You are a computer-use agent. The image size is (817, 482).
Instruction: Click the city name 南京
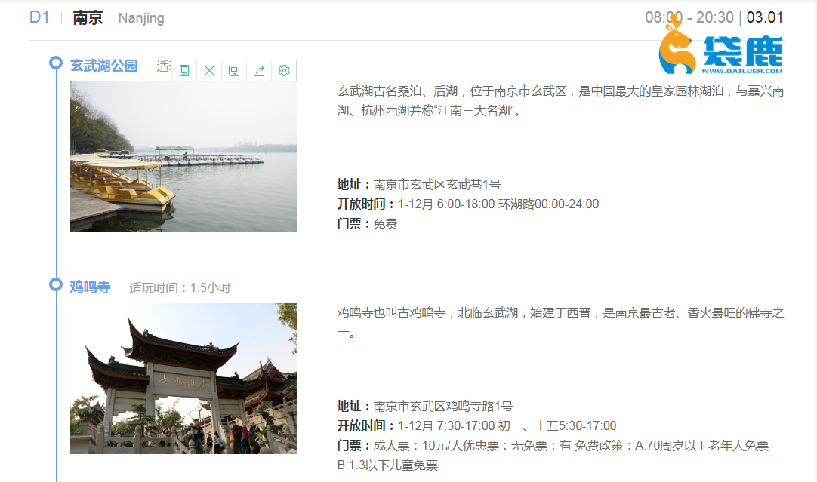(88, 17)
